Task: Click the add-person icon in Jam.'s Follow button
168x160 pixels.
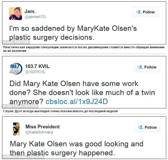Action: [138, 12]
